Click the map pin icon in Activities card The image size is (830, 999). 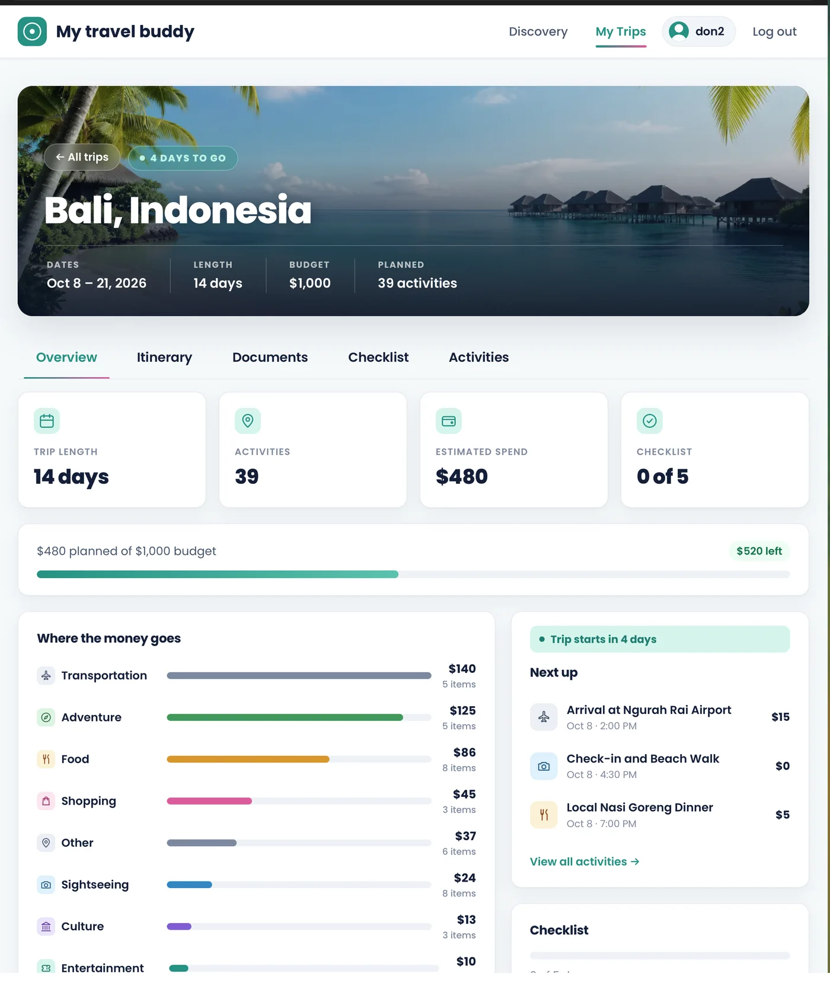click(x=248, y=421)
